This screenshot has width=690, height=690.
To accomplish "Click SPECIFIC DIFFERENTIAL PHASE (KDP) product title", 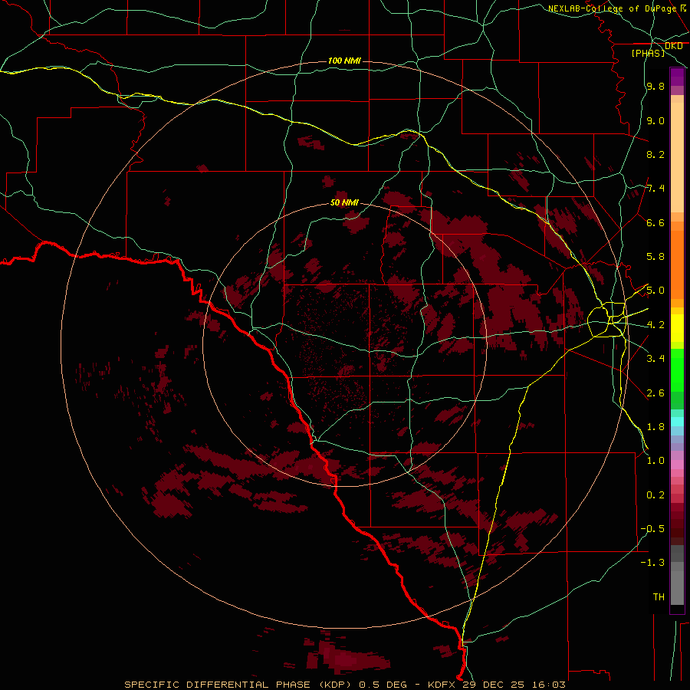I will point(239,685).
